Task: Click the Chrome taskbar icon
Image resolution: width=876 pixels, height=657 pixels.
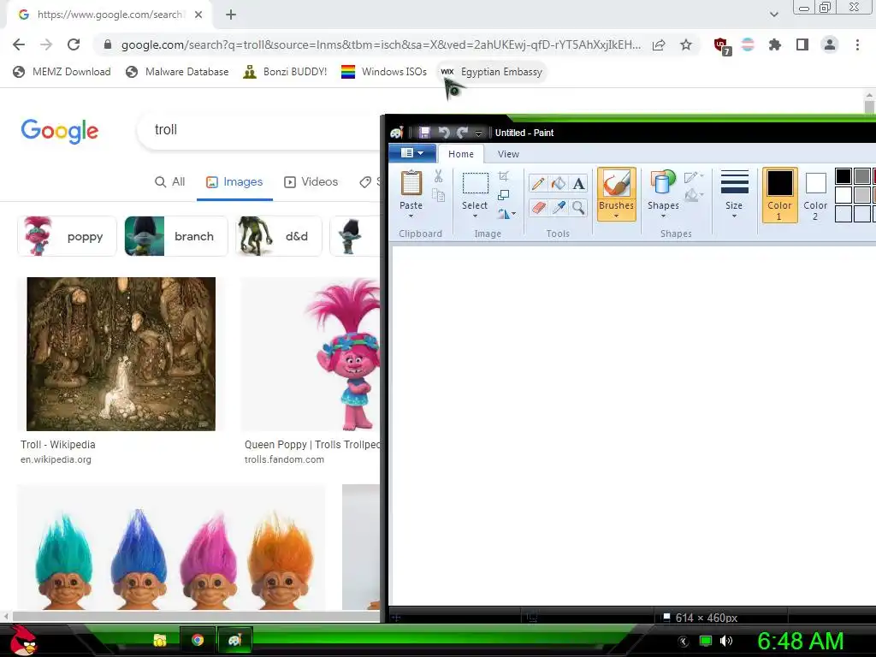Action: (x=198, y=640)
